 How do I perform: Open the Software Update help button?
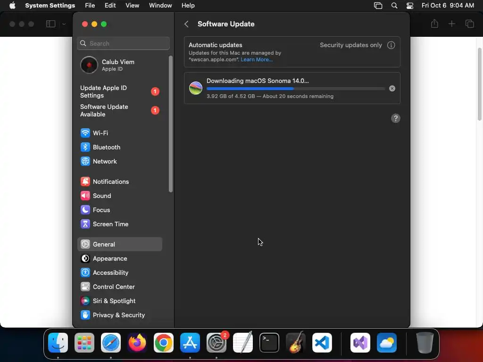click(x=396, y=118)
